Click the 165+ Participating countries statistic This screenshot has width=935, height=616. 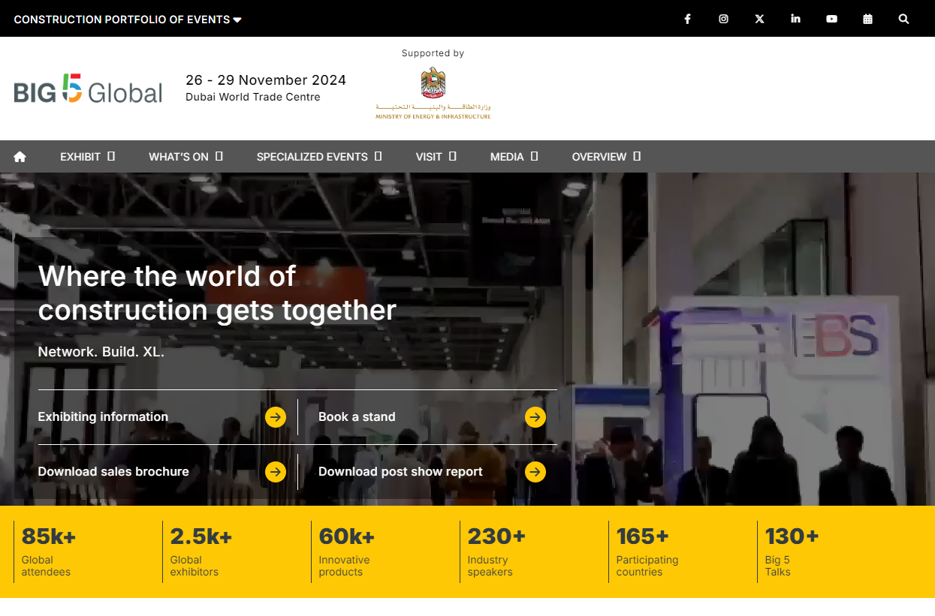coord(647,551)
